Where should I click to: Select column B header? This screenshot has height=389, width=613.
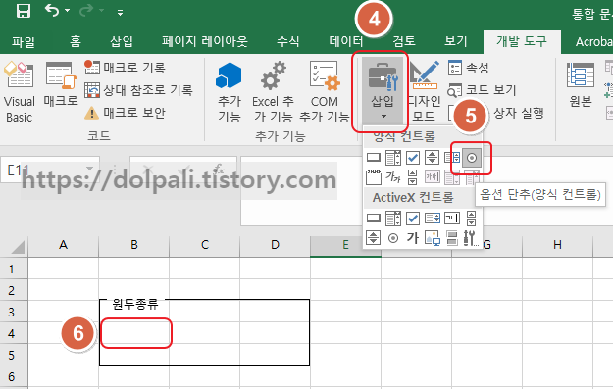click(x=134, y=245)
